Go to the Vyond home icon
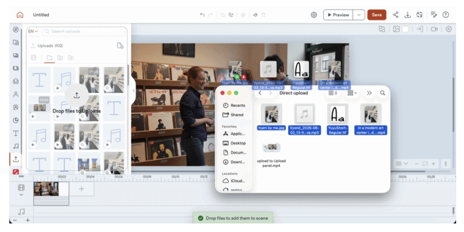The image size is (464, 232). [x=20, y=15]
